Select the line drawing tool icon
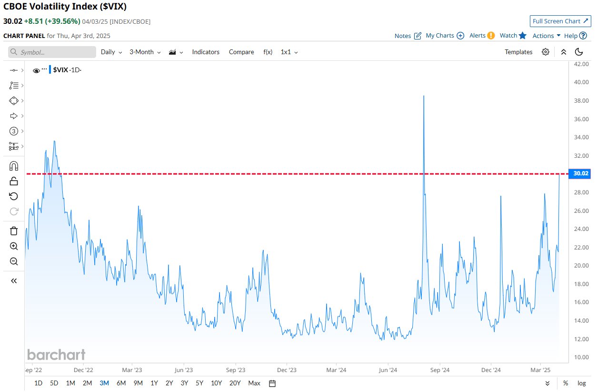Screen dimensions: 597x392 (13, 70)
